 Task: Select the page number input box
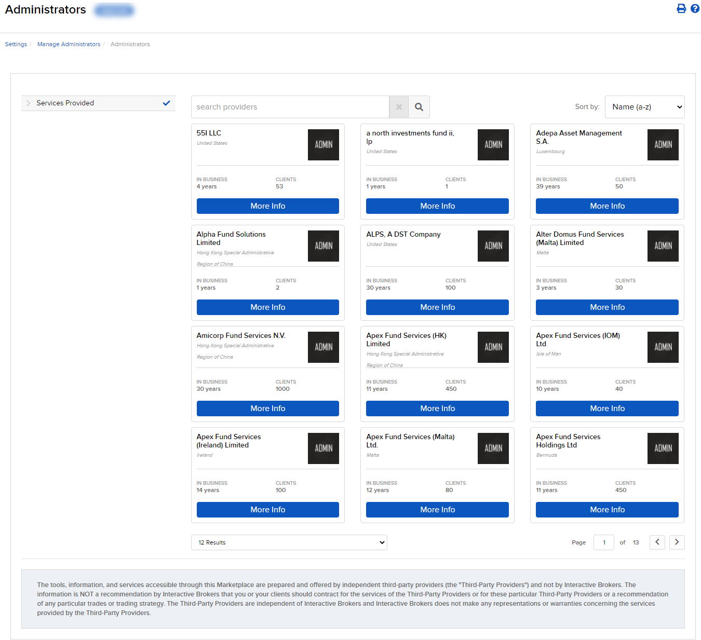pyautogui.click(x=603, y=542)
